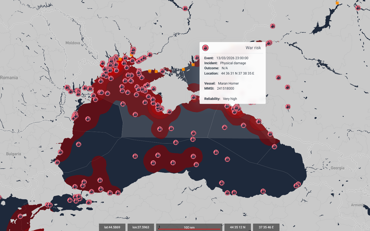Open war risk marker left of popup's Event line

pos(197,57)
